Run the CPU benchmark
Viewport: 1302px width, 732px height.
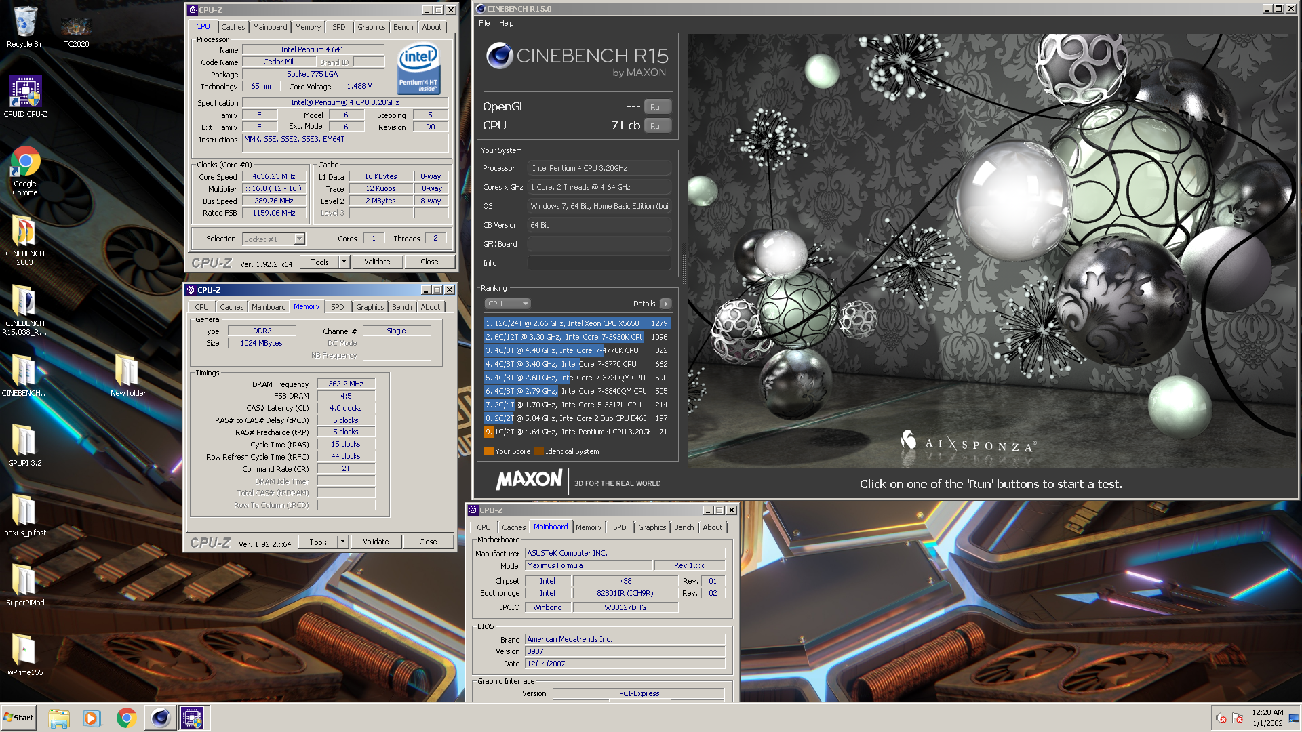point(657,126)
